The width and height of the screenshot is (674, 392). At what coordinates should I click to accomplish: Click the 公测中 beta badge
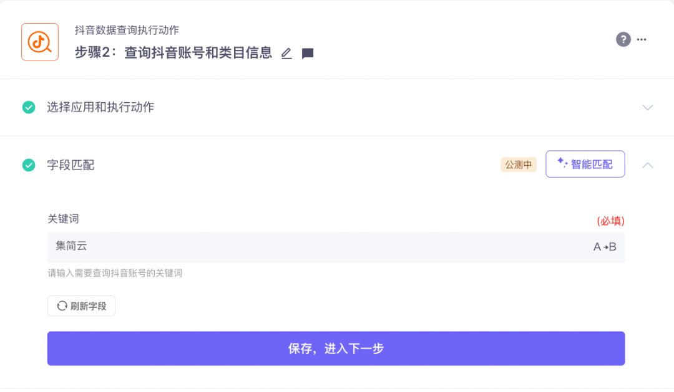pyautogui.click(x=518, y=165)
